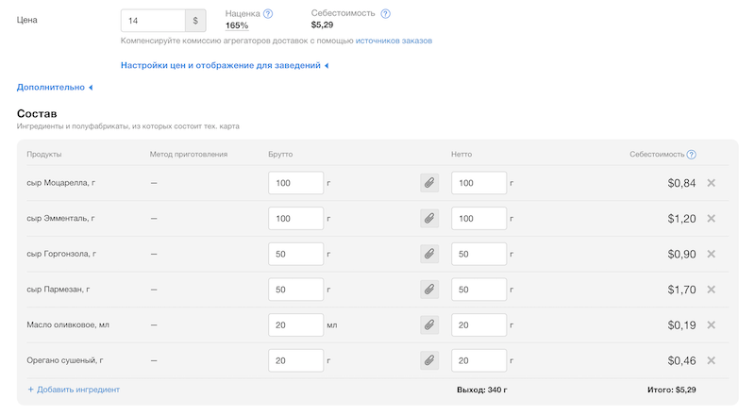The width and height of the screenshot is (755, 415).
Task: Click the Масло оливковое, мл product name
Action: pyautogui.click(x=68, y=325)
